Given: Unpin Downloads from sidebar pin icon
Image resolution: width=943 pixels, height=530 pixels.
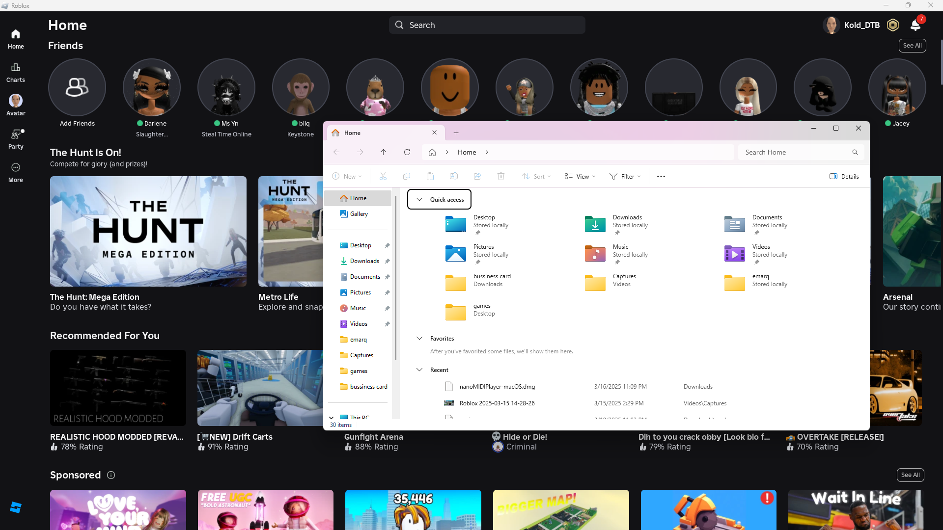Looking at the screenshot, I should coord(388,261).
